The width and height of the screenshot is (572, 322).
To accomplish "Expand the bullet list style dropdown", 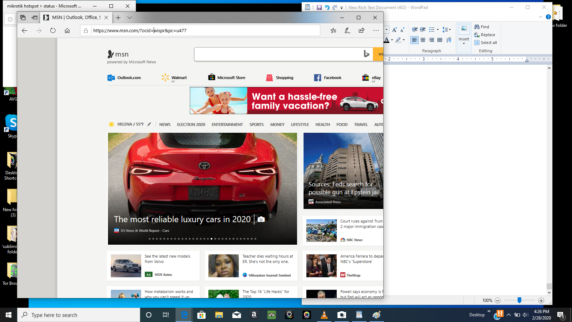I will tap(438, 30).
